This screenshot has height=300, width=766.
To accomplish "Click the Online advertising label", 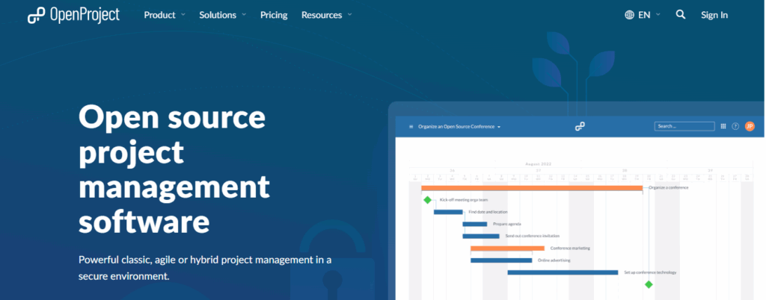I will [x=554, y=260].
